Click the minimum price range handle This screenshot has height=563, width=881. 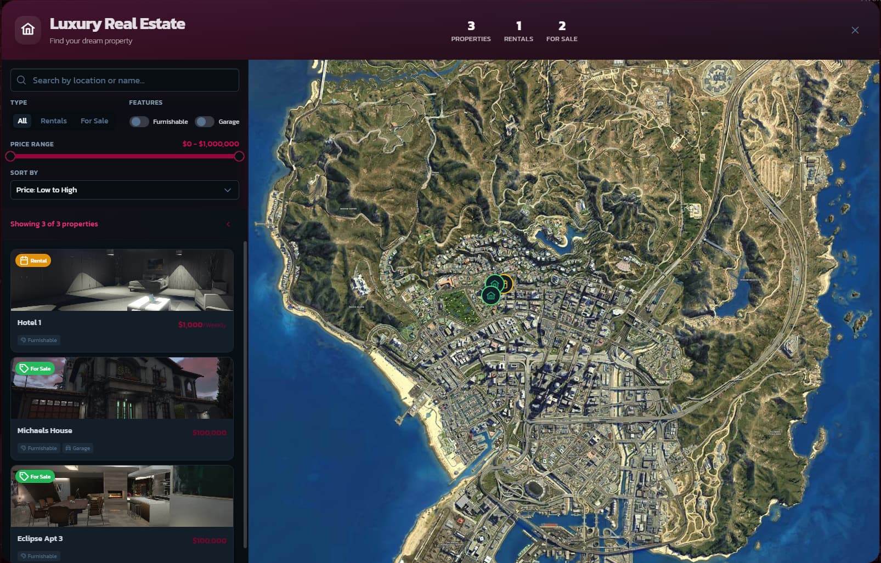(x=10, y=156)
